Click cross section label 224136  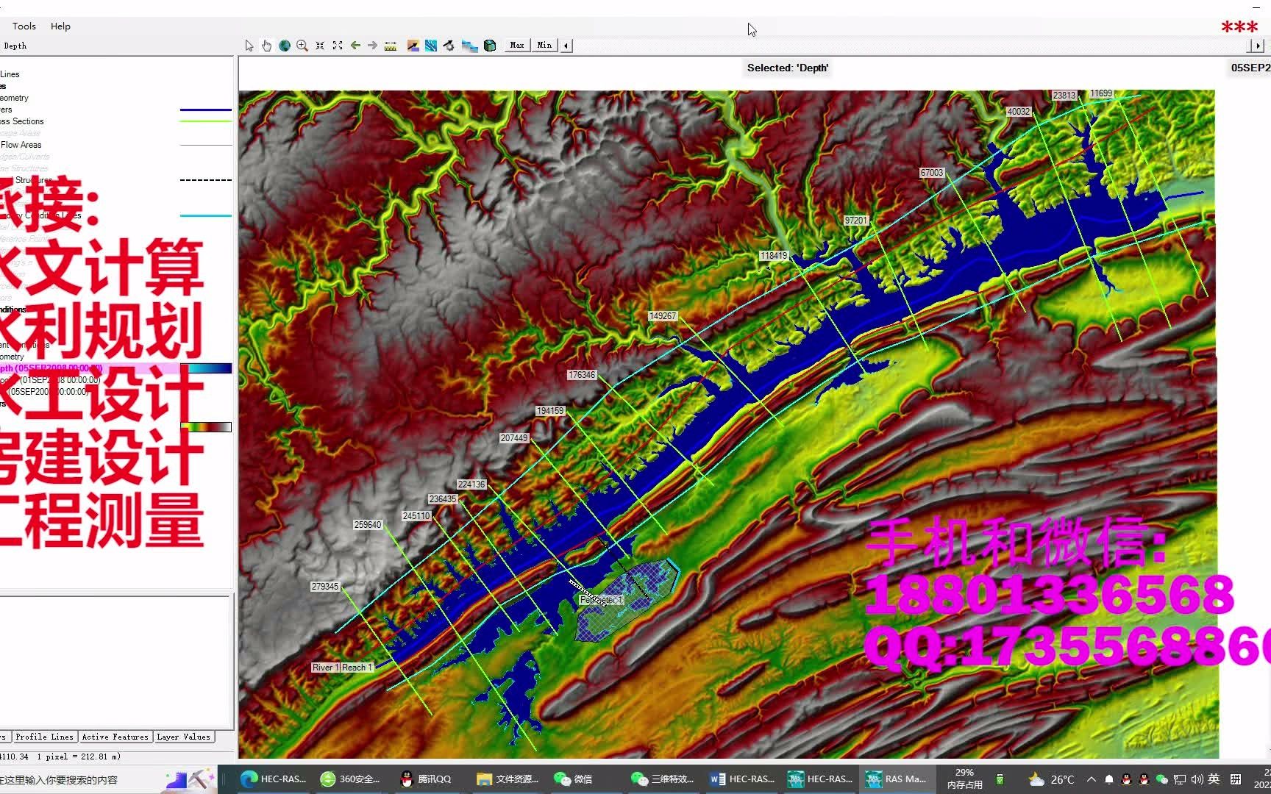[x=471, y=484]
